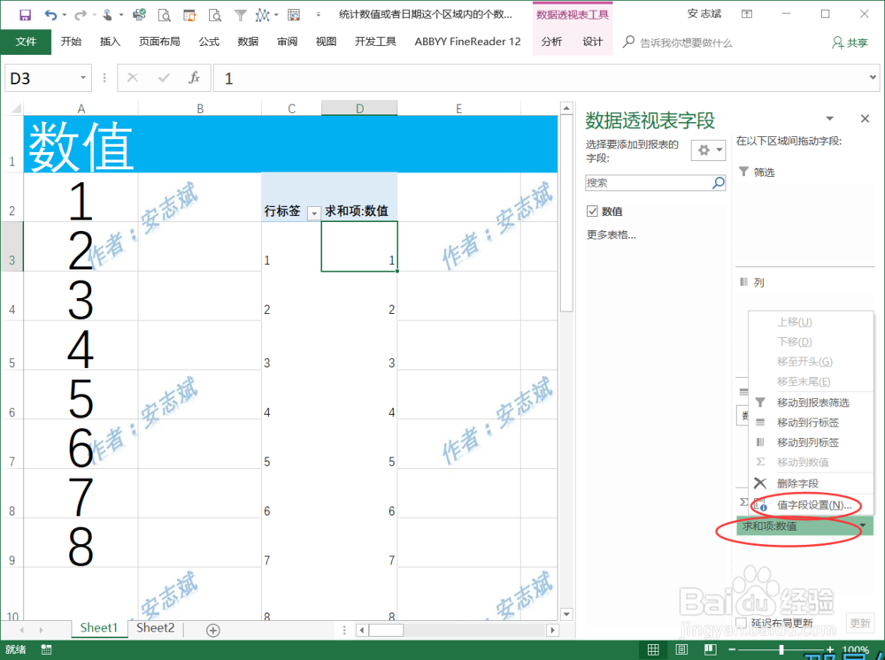Click the select all corner triangle
885x660 pixels.
click(x=16, y=108)
